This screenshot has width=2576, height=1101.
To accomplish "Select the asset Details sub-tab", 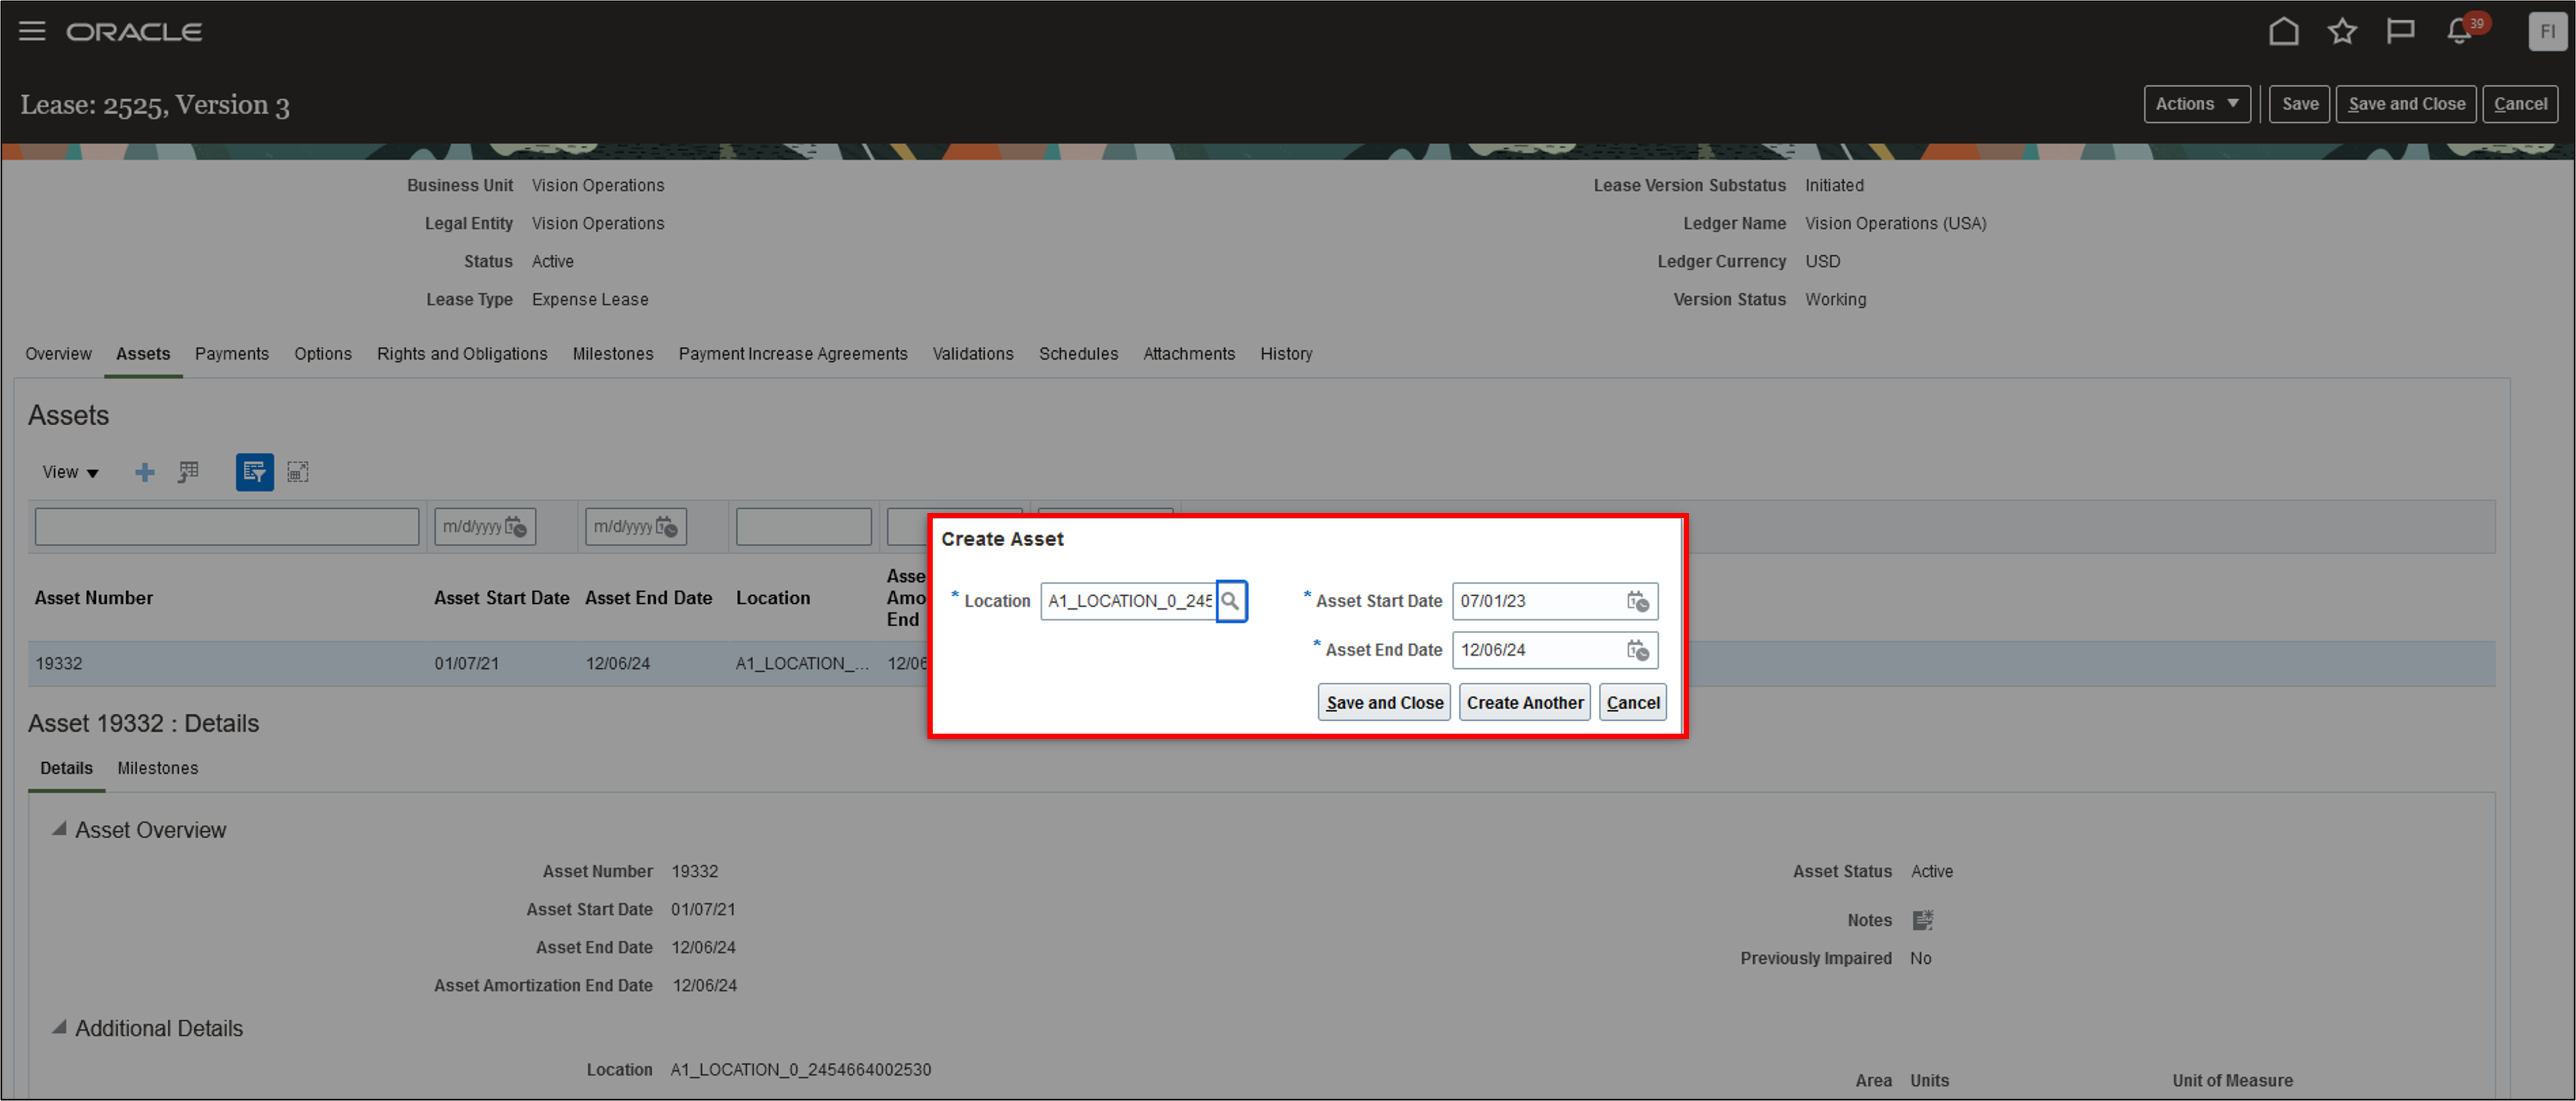I will tap(66, 768).
